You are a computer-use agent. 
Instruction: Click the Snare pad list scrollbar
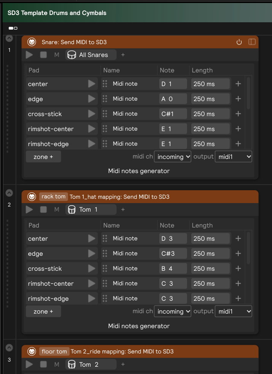(249, 94)
